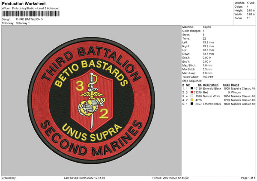This screenshot has height=181, width=257.
Task: Click the 'Right:' measurement label
Action: point(186,46)
